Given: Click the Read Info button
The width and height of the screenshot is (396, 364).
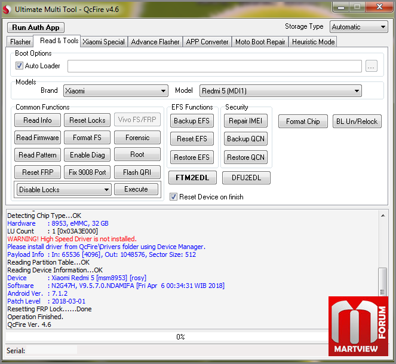Looking at the screenshot, I should tap(38, 120).
